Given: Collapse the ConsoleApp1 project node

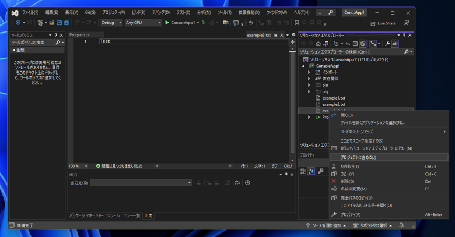Looking at the screenshot, I should (x=303, y=66).
